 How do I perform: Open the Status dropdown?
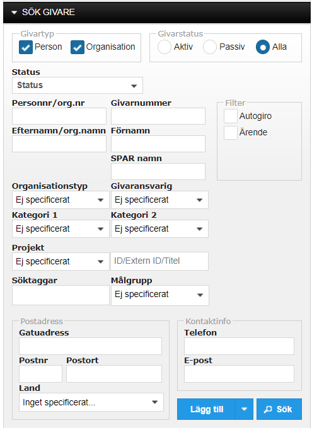tap(78, 85)
